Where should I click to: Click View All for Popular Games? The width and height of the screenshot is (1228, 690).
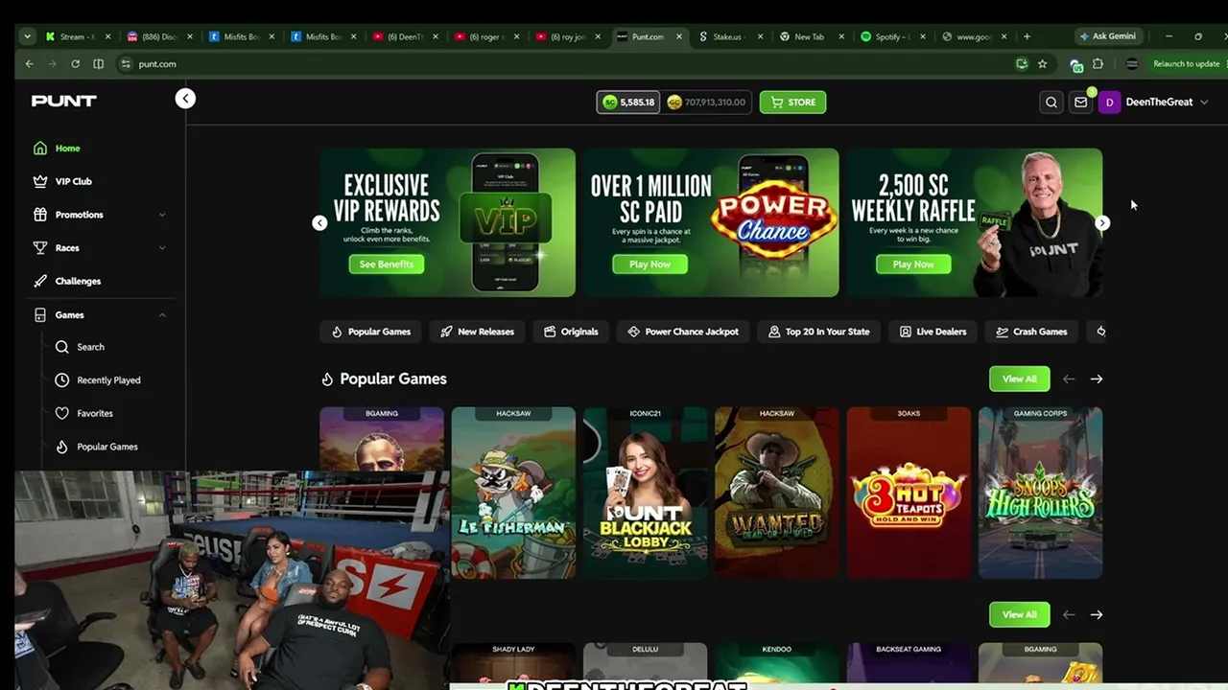pyautogui.click(x=1019, y=379)
